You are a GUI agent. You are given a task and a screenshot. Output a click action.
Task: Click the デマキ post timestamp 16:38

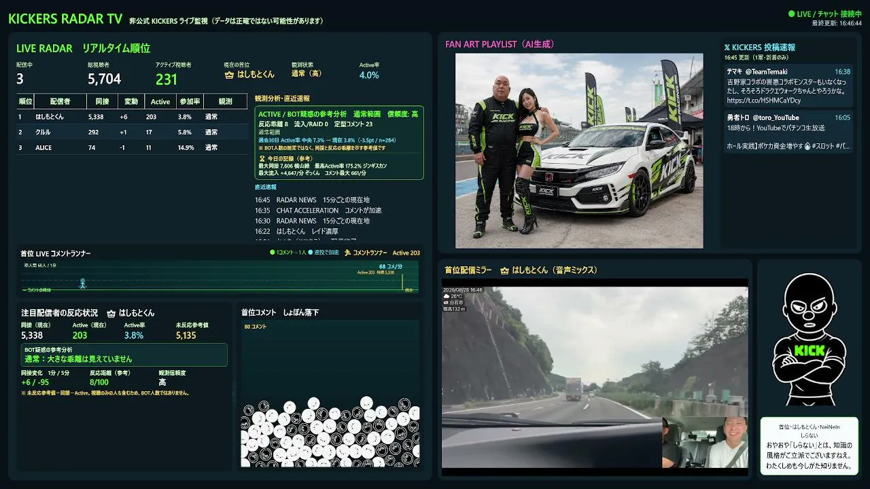[x=842, y=71]
